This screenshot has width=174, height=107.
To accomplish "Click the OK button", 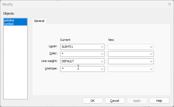I will click(93, 101).
